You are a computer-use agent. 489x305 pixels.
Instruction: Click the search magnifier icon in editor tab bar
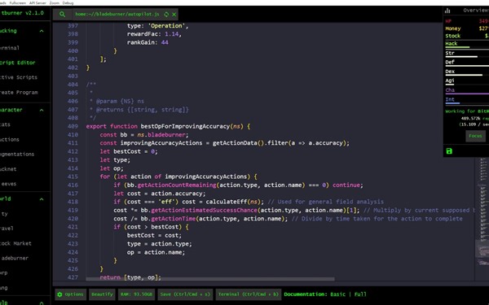[62, 15]
